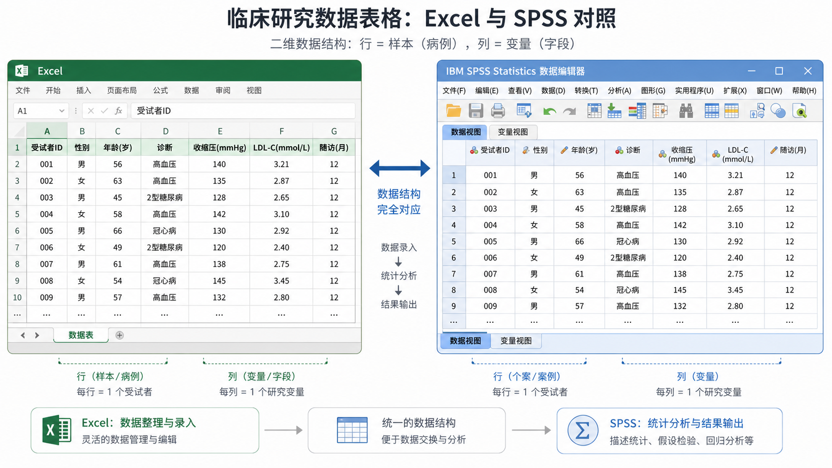The height and width of the screenshot is (468, 832).
Task: Select Excel row 5 header
Action: (x=17, y=214)
